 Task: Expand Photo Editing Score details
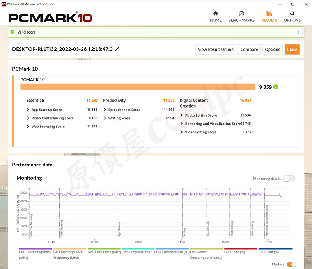click(x=181, y=115)
